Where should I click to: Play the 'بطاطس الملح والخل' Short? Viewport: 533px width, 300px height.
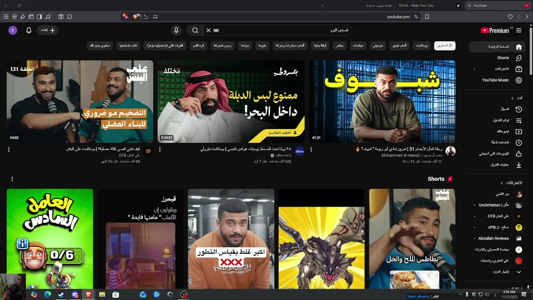[x=412, y=239]
